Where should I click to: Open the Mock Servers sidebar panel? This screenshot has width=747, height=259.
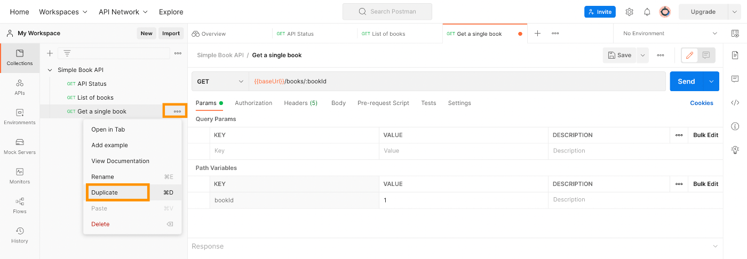pyautogui.click(x=20, y=147)
